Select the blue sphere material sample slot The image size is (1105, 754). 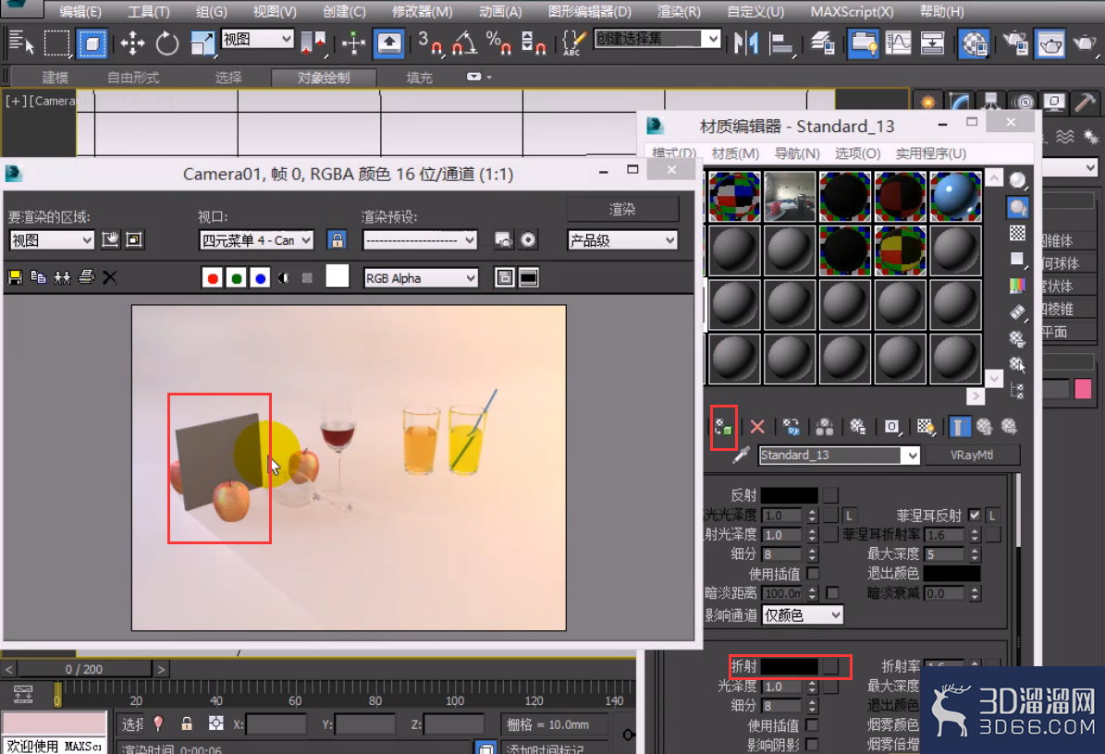pos(955,197)
